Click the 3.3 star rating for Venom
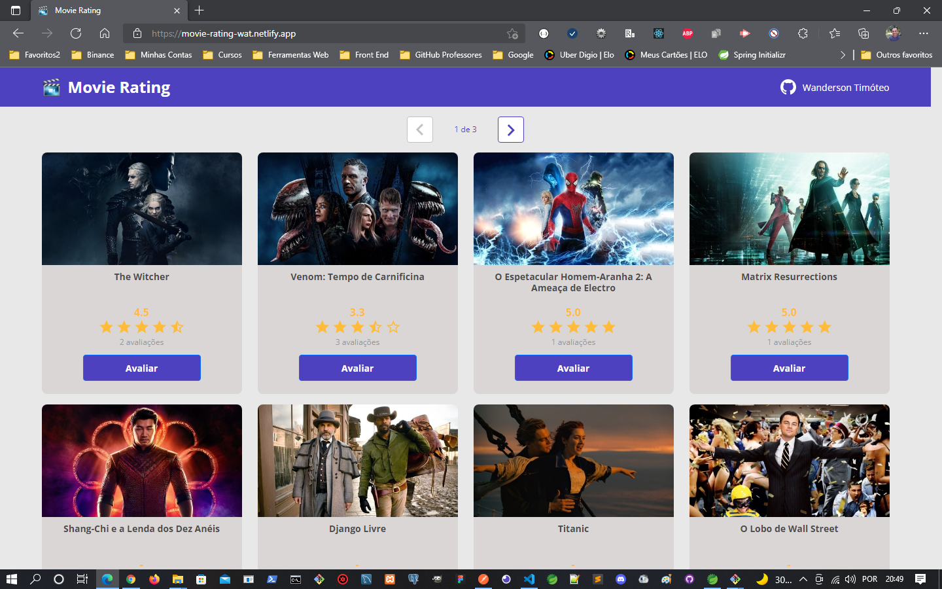This screenshot has width=942, height=589. (358, 327)
